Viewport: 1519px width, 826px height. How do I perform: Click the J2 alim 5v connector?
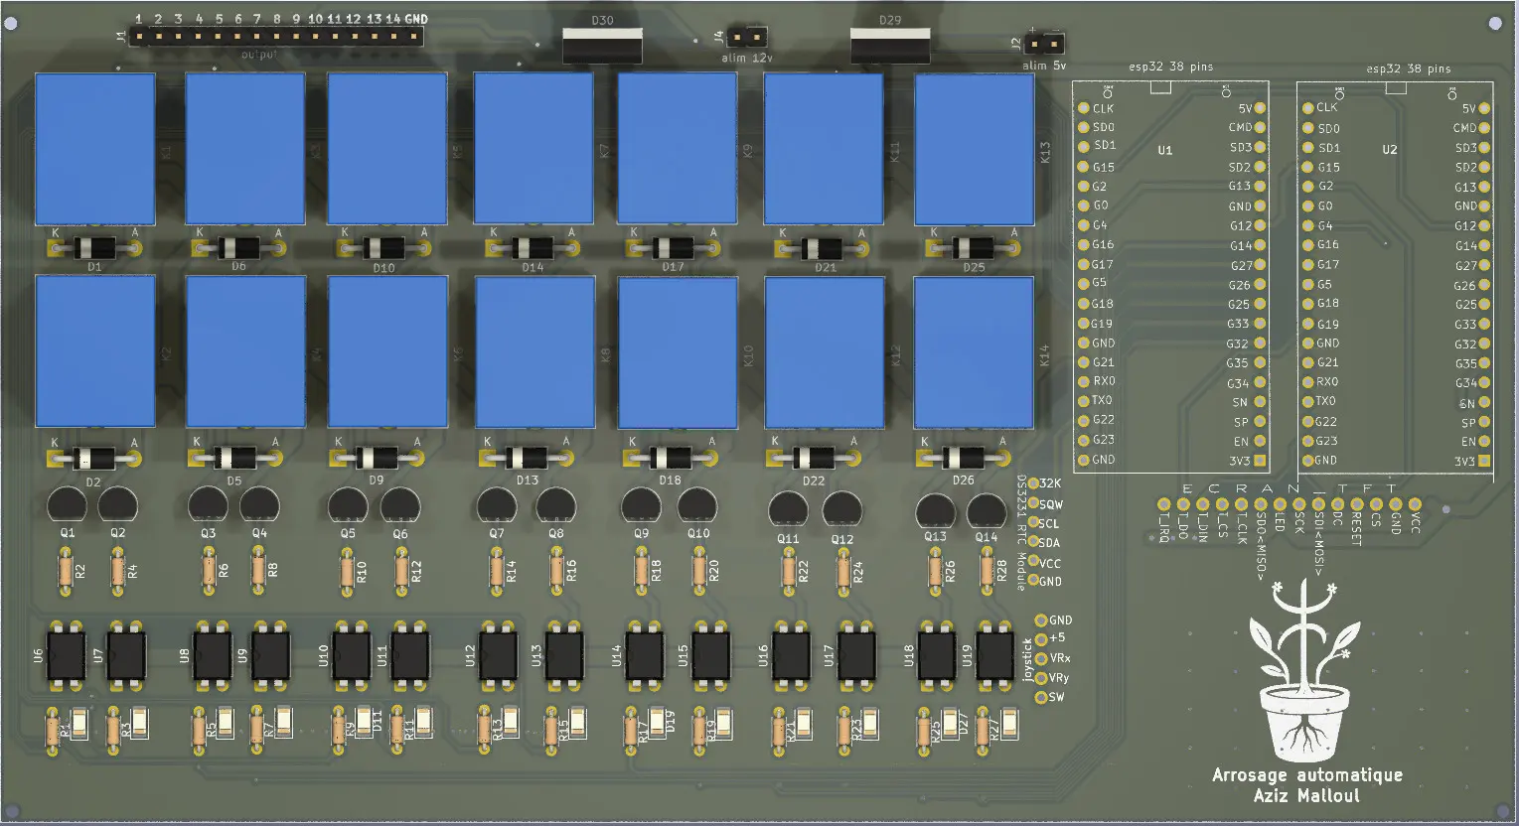pyautogui.click(x=1045, y=44)
